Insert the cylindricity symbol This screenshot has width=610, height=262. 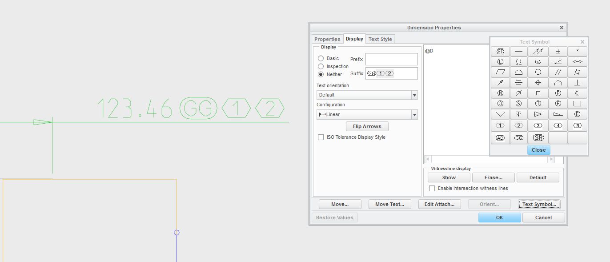(577, 72)
